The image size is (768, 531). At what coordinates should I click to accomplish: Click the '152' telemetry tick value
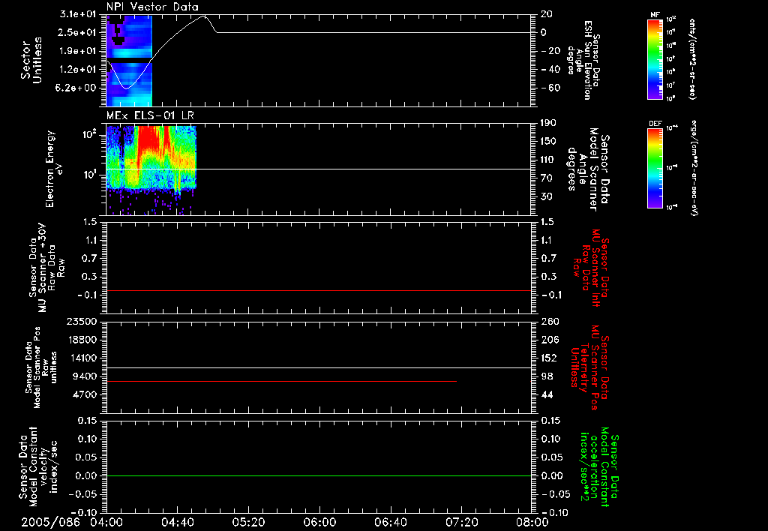coord(550,358)
